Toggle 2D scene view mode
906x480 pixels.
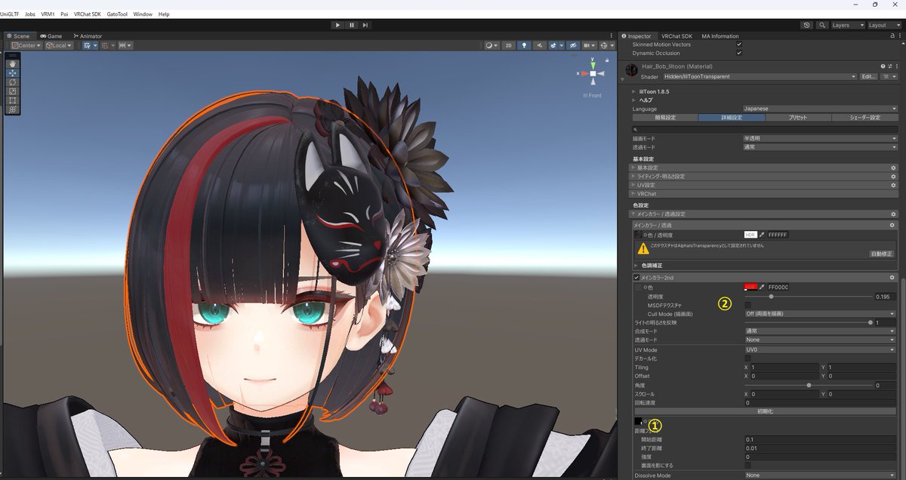(x=509, y=45)
